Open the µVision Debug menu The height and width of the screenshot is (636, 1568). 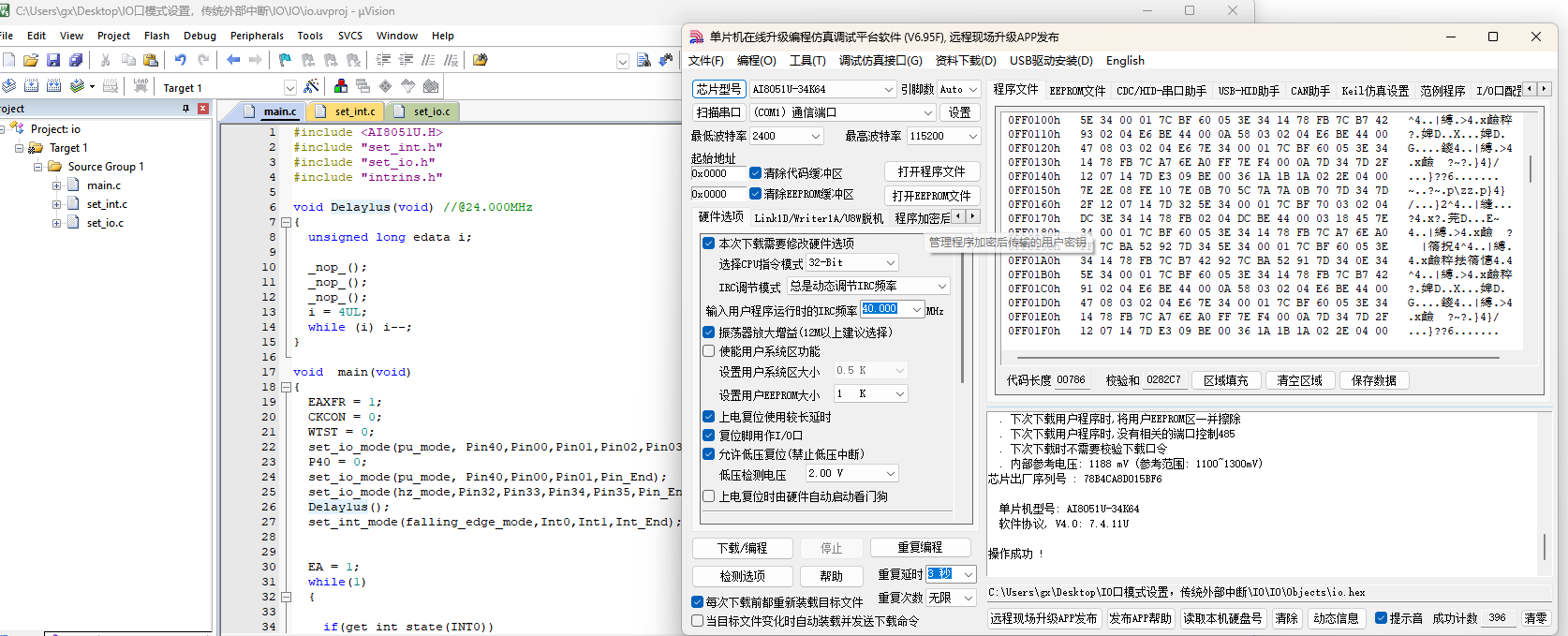[200, 36]
